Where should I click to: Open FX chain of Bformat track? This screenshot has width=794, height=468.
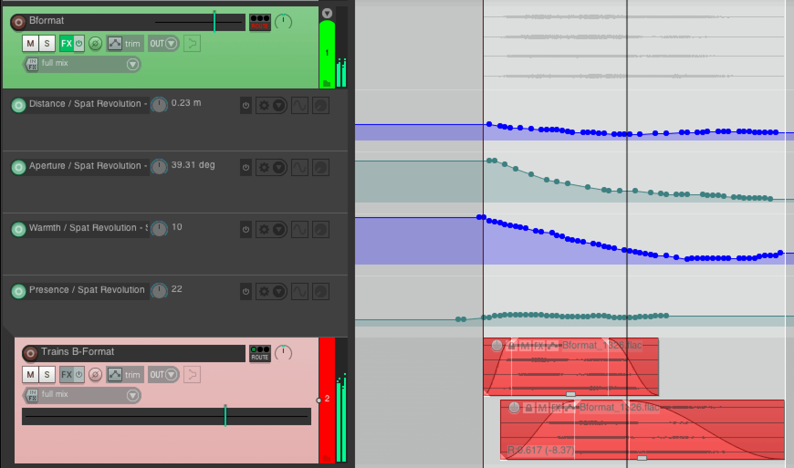[67, 43]
